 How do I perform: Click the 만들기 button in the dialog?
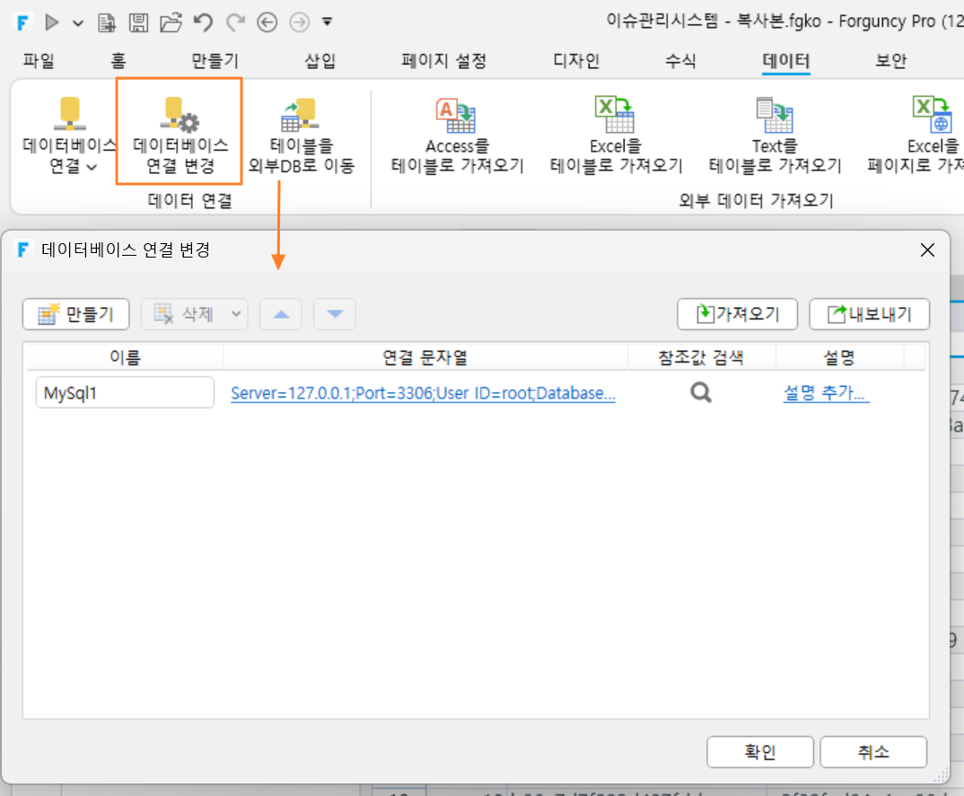click(x=75, y=314)
